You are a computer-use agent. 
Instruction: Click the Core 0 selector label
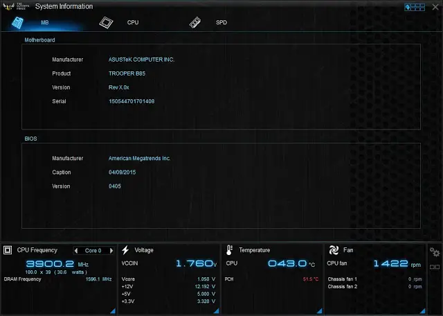[93, 251]
